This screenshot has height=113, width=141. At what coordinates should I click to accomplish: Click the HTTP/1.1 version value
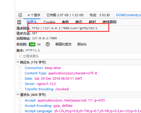[x=33, y=50]
